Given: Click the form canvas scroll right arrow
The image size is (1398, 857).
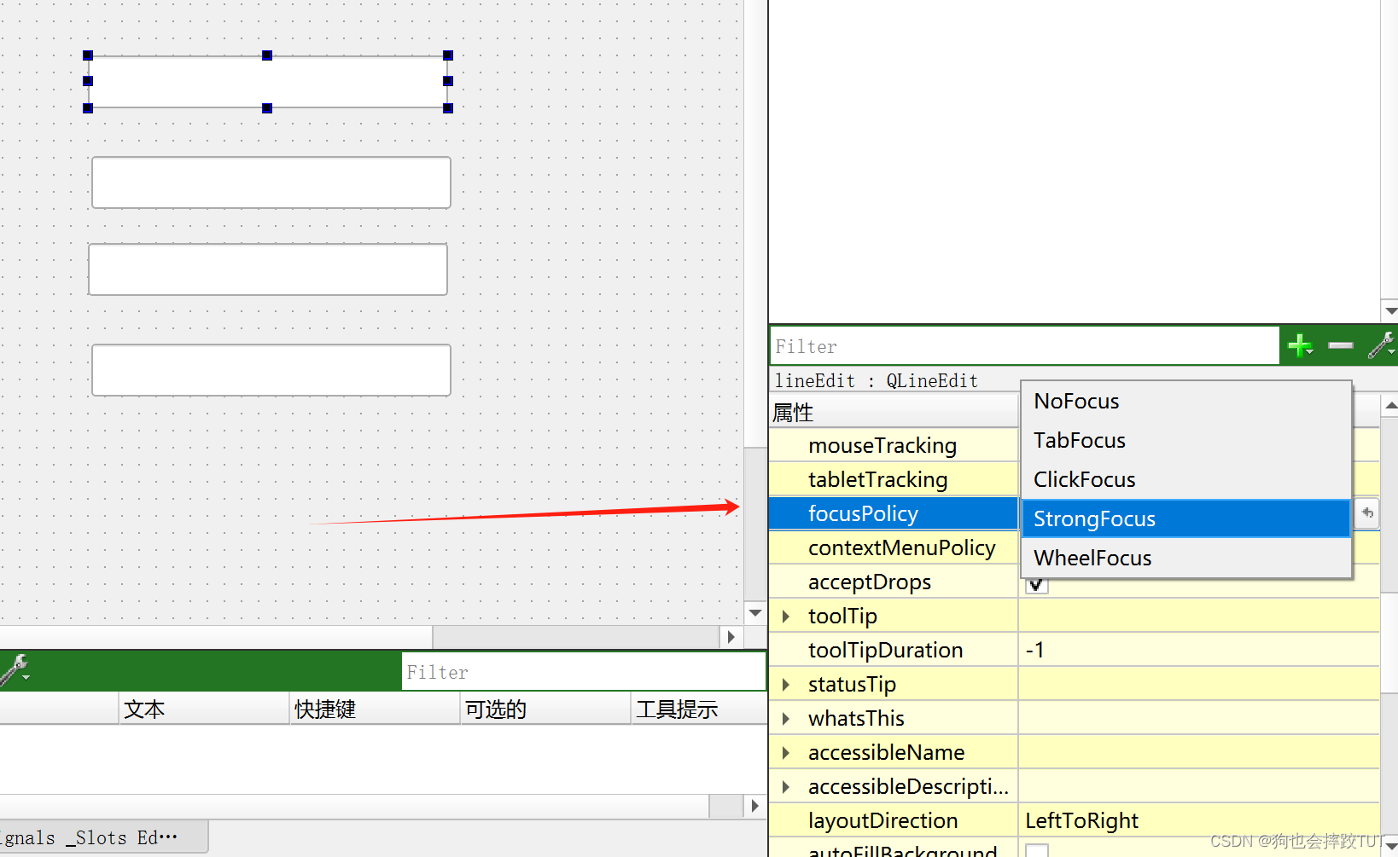Looking at the screenshot, I should (731, 637).
